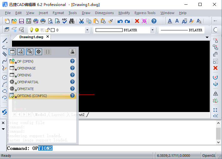Click the Paste clipboard icon

[96, 21]
